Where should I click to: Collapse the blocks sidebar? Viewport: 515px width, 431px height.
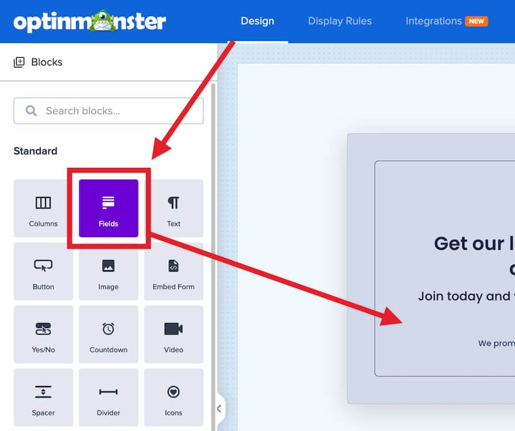(x=218, y=408)
